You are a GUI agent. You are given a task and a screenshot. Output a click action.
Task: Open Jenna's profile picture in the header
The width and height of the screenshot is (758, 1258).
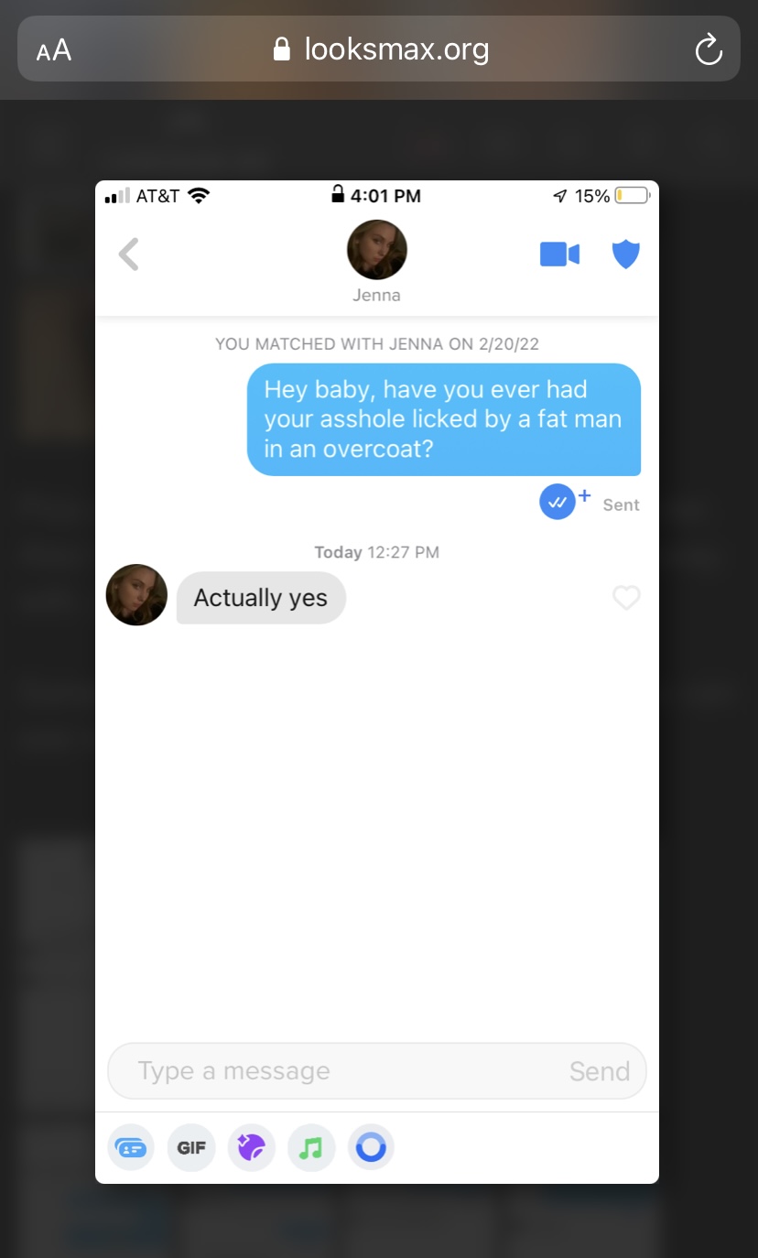[x=377, y=250]
